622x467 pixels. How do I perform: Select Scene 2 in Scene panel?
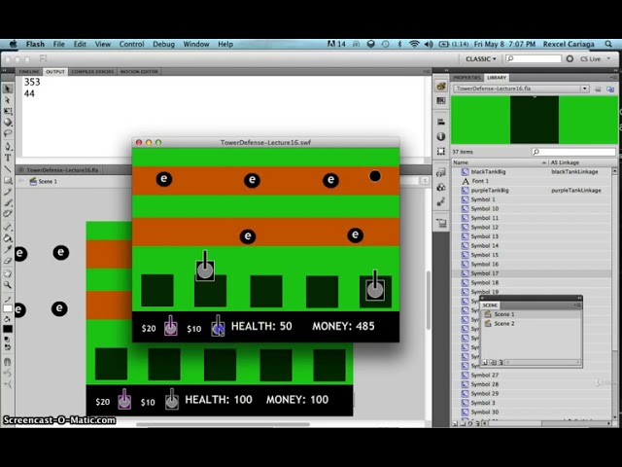pyautogui.click(x=531, y=324)
